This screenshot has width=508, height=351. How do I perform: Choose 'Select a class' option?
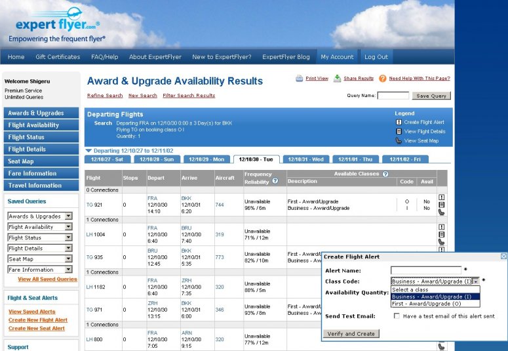pyautogui.click(x=435, y=290)
